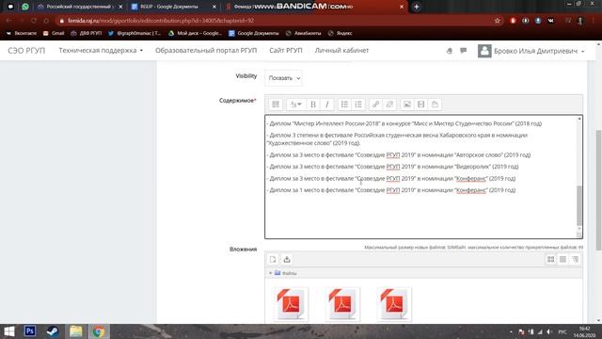Download all attachments with the download icon
This screenshot has height=339, width=602.
click(x=287, y=260)
